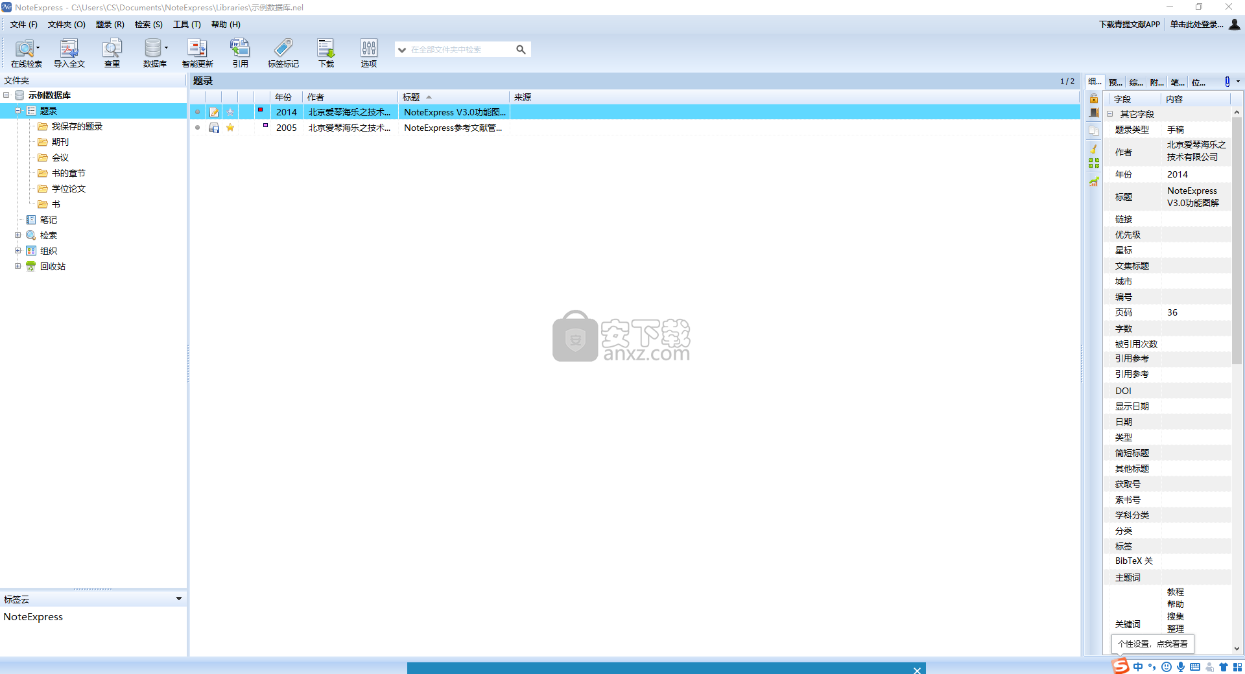Viewport: 1245px width, 674px height.
Task: Switch to the 附... attachments tab
Action: [x=1157, y=82]
